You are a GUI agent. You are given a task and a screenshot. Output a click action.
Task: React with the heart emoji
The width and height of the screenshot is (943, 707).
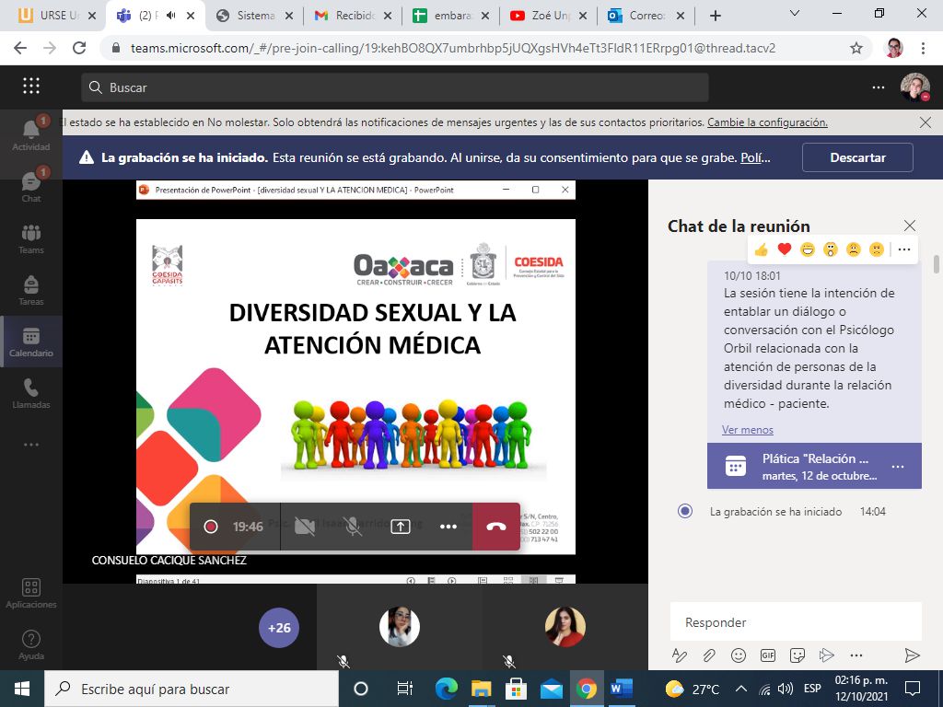(785, 249)
